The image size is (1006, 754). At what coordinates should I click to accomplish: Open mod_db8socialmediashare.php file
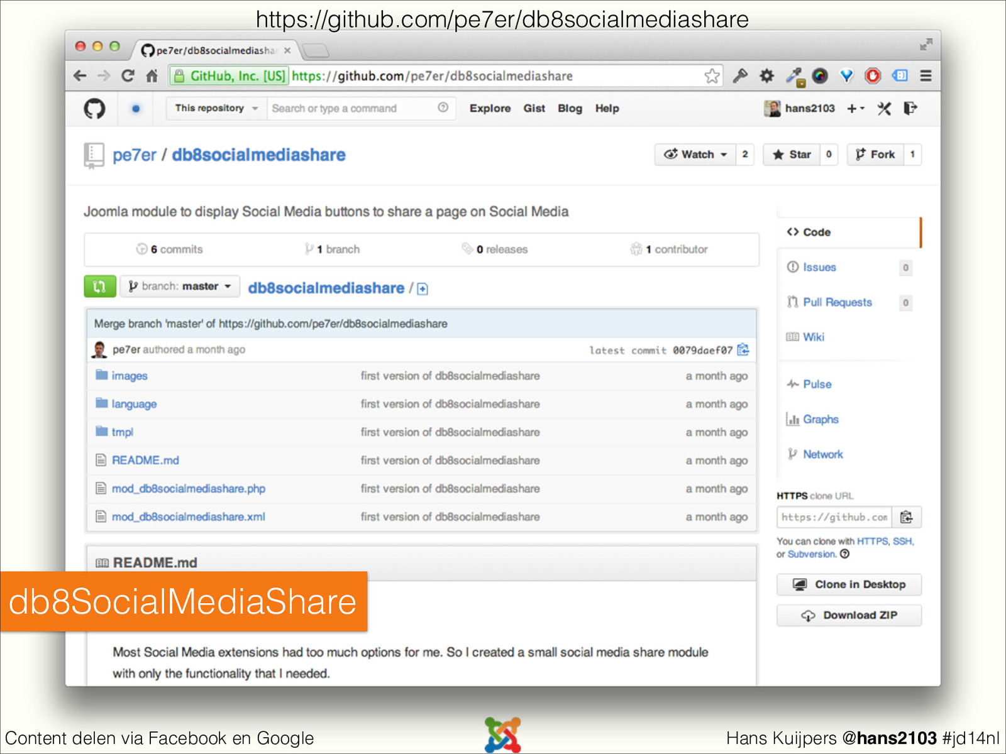[189, 489]
